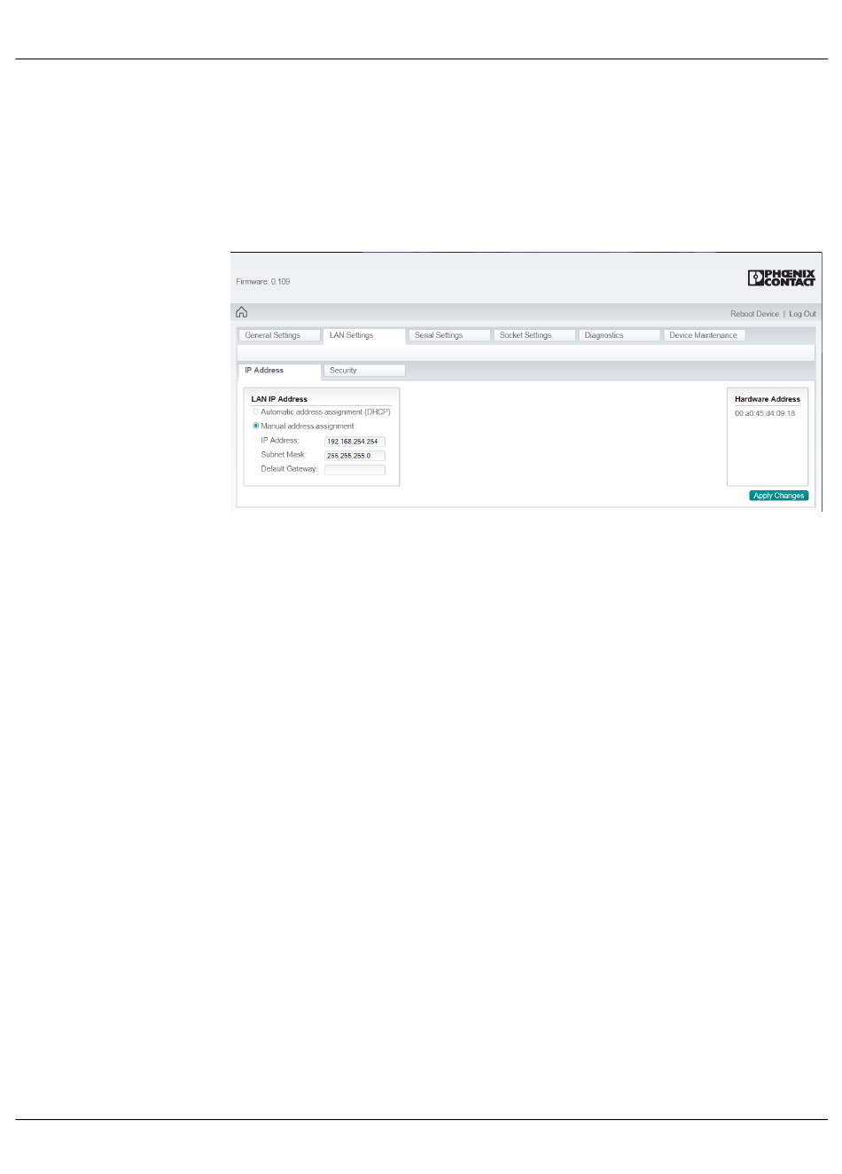Viewport: 842px width, 1174px height.
Task: Click the LAN IP Address heading
Action: [279, 399]
